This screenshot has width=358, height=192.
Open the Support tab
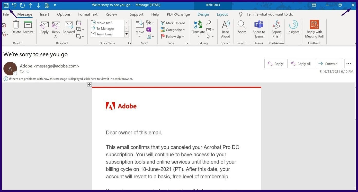pyautogui.click(x=137, y=14)
